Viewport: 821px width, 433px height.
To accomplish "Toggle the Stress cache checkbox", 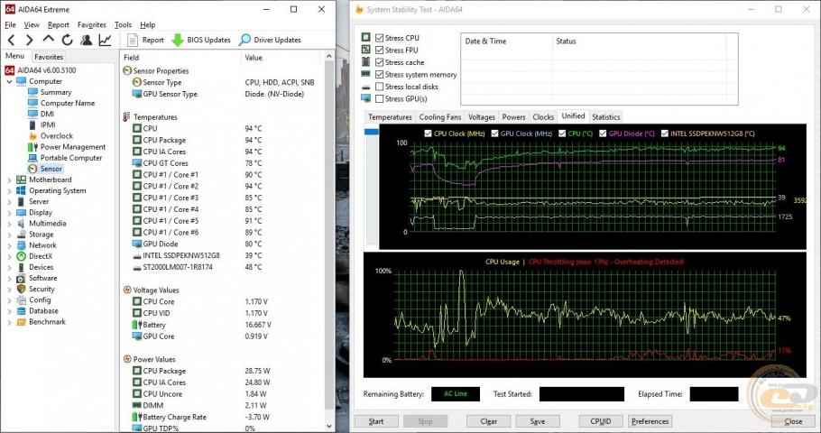I will pyautogui.click(x=380, y=62).
